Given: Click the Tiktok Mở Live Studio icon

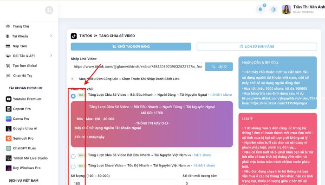Looking at the screenshot, I should (x=8, y=158).
